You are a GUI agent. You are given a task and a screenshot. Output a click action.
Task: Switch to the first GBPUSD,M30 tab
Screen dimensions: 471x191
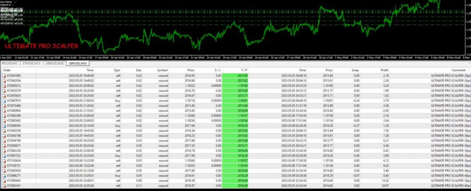point(54,63)
